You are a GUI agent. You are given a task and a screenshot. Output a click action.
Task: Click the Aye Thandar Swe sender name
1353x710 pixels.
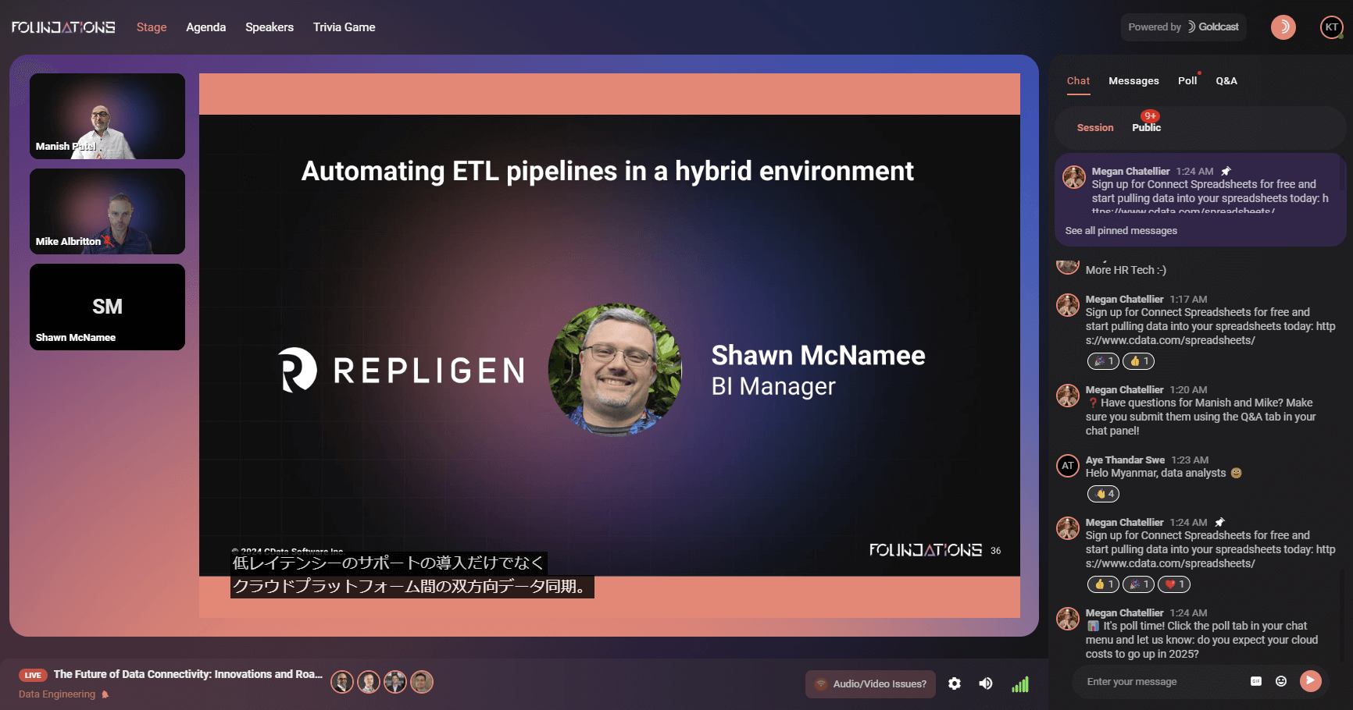(1125, 460)
